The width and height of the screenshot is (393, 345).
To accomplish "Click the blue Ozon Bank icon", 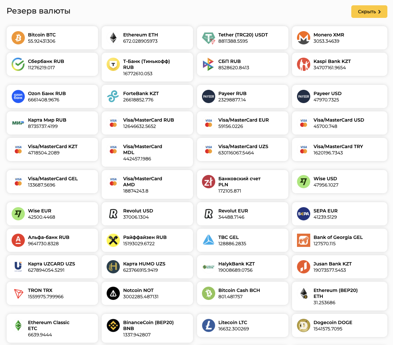I will [x=18, y=96].
